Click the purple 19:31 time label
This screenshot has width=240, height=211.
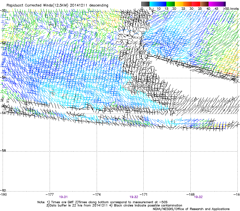pos(63,197)
